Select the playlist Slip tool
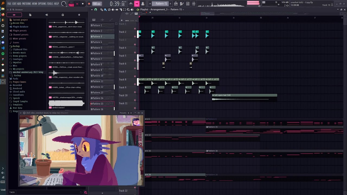The width and height of the screenshot is (347, 195). pos(117,9)
